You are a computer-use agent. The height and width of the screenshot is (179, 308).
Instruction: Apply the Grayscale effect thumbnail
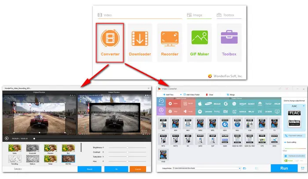click(x=33, y=148)
